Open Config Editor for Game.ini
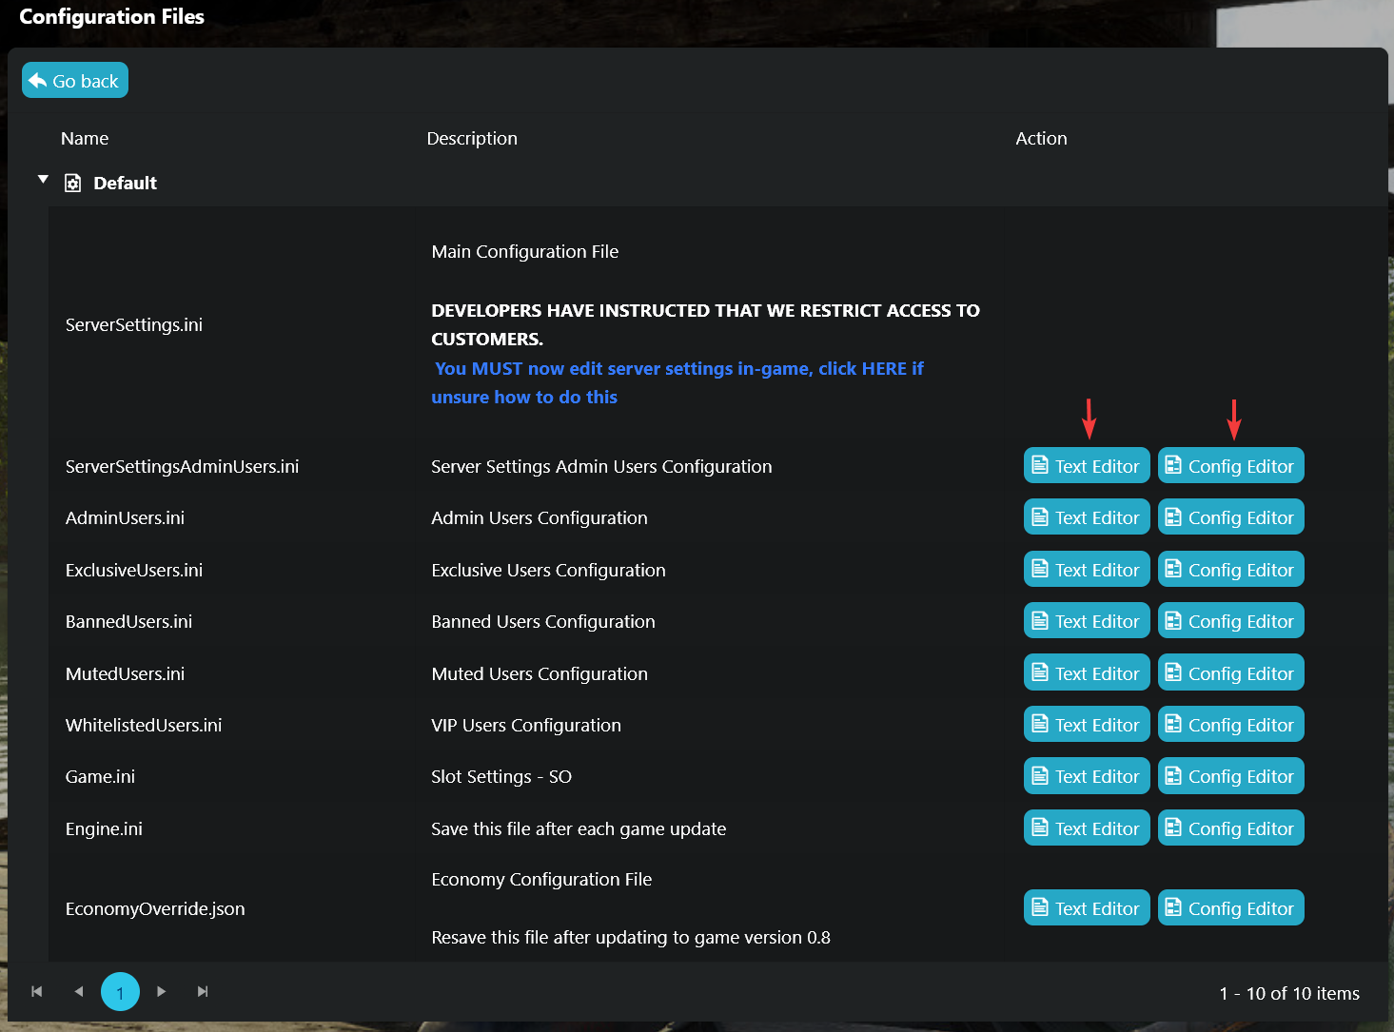 pos(1230,776)
